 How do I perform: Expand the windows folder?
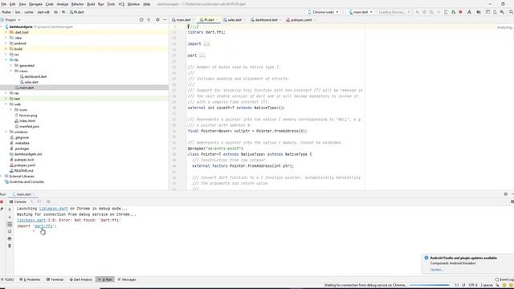coord(6,132)
